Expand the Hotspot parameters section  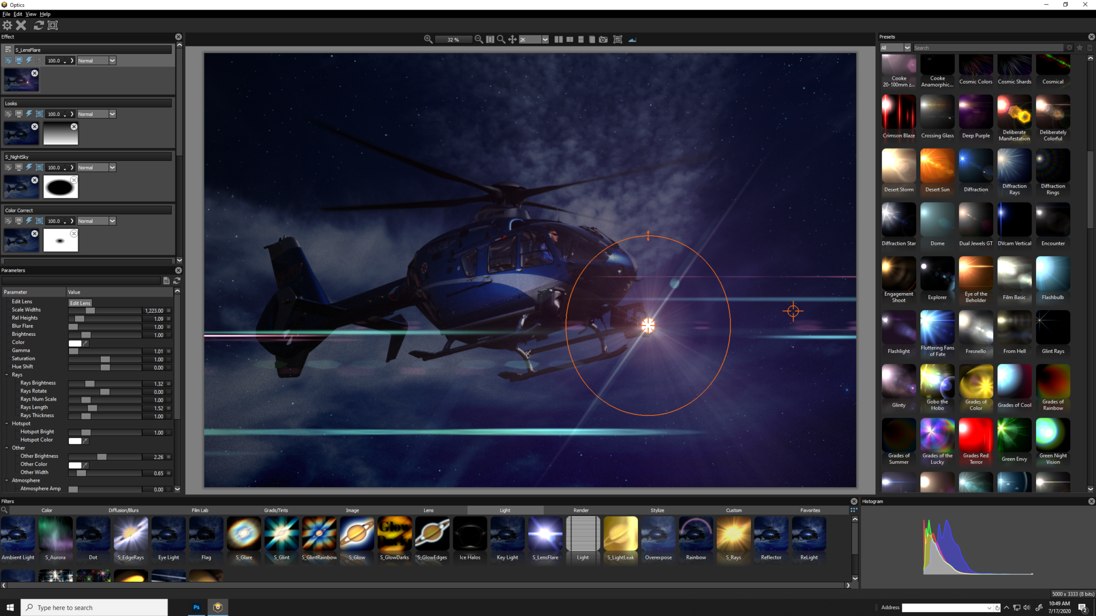(7, 423)
